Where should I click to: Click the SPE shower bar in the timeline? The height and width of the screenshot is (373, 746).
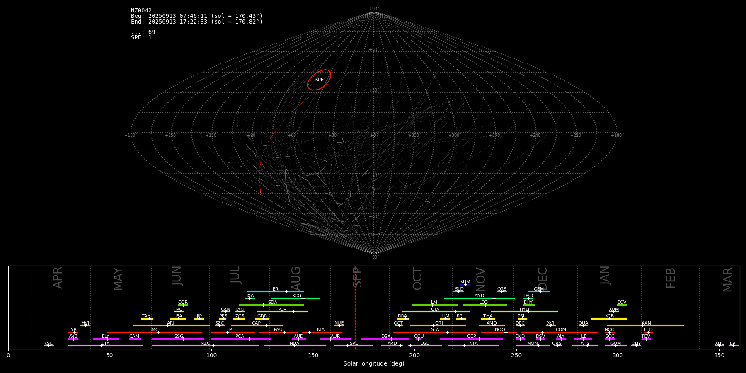[354, 346]
